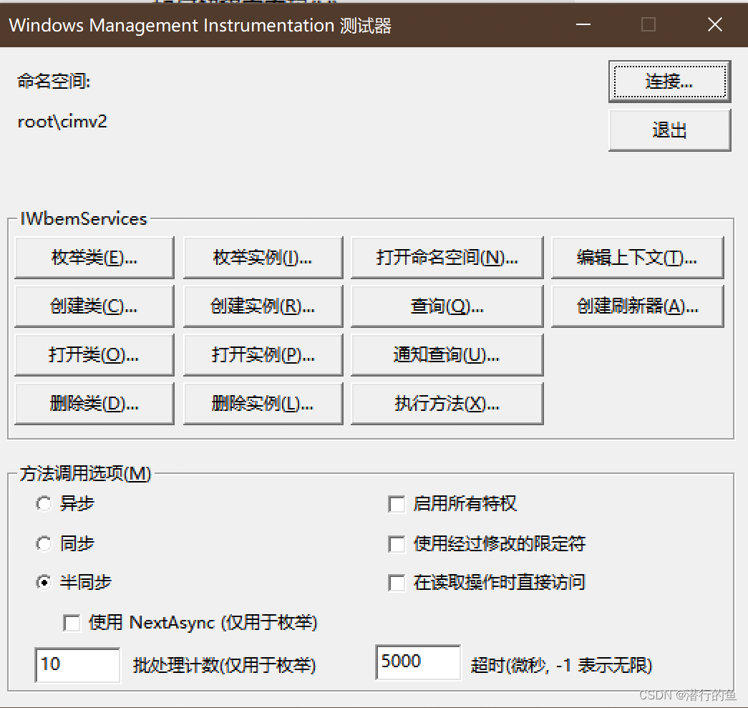Click 打开实例(P)... button

[263, 355]
